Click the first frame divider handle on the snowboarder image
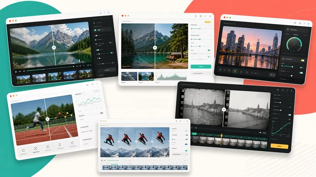The width and height of the screenshot is (316, 177). point(118,142)
